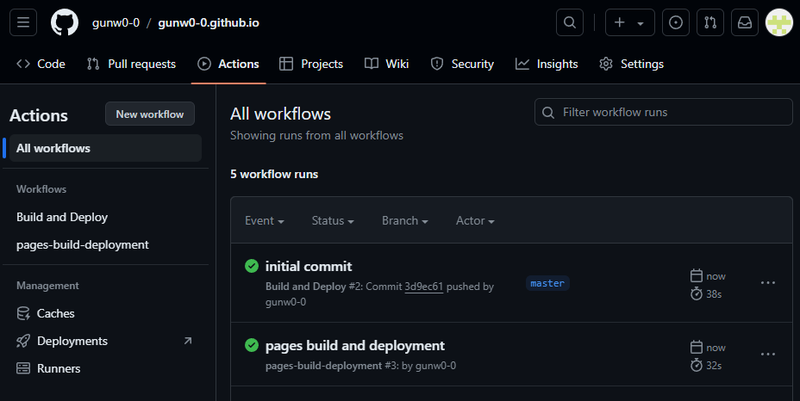
Task: Open the hamburger navigation menu
Action: point(23,22)
